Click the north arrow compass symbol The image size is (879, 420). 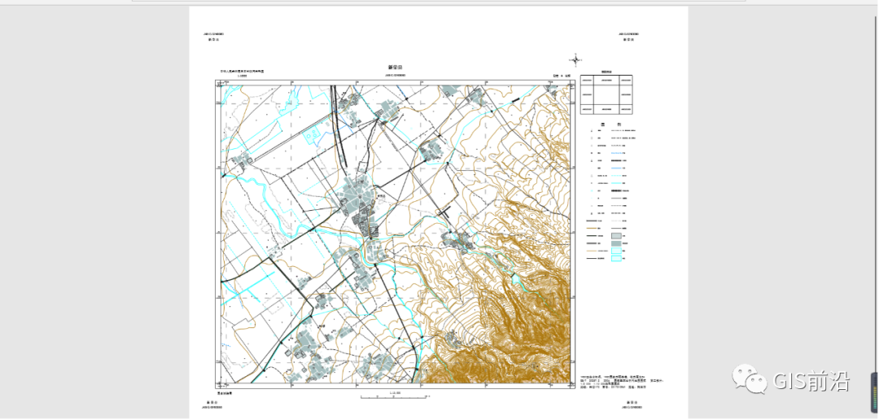point(575,59)
